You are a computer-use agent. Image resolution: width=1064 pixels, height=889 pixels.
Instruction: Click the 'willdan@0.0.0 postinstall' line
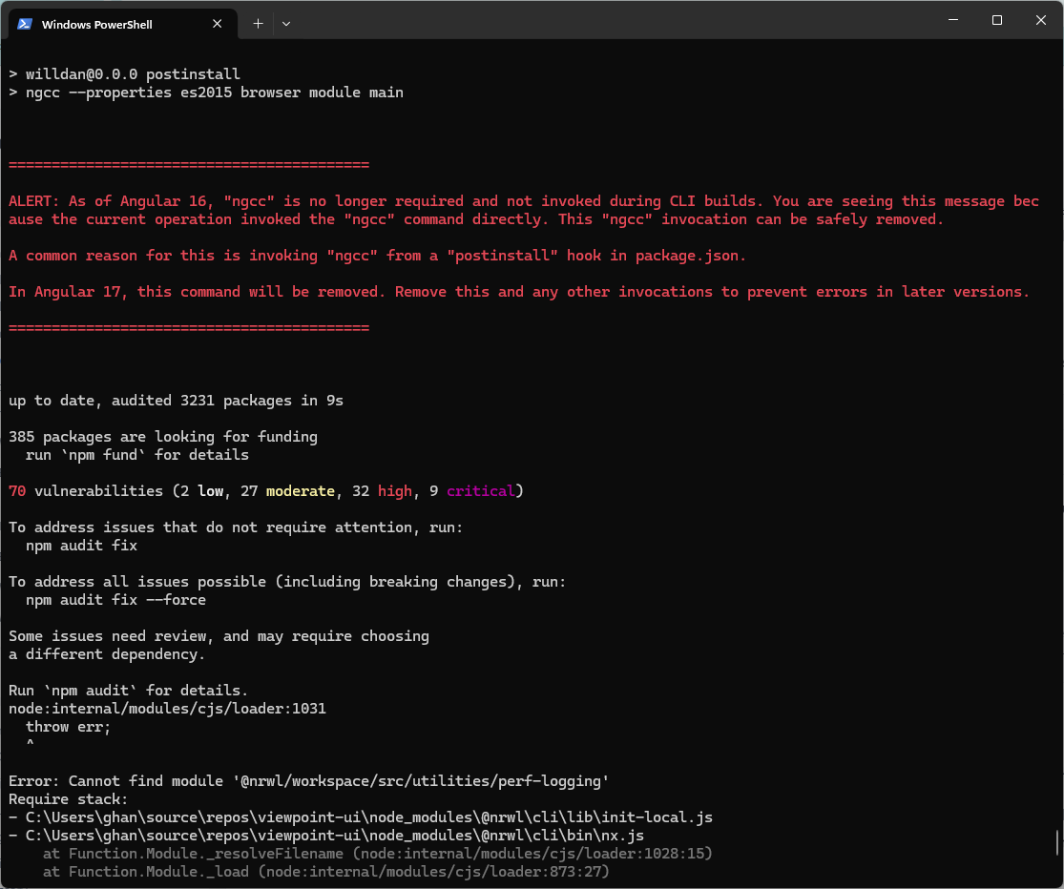click(x=125, y=73)
